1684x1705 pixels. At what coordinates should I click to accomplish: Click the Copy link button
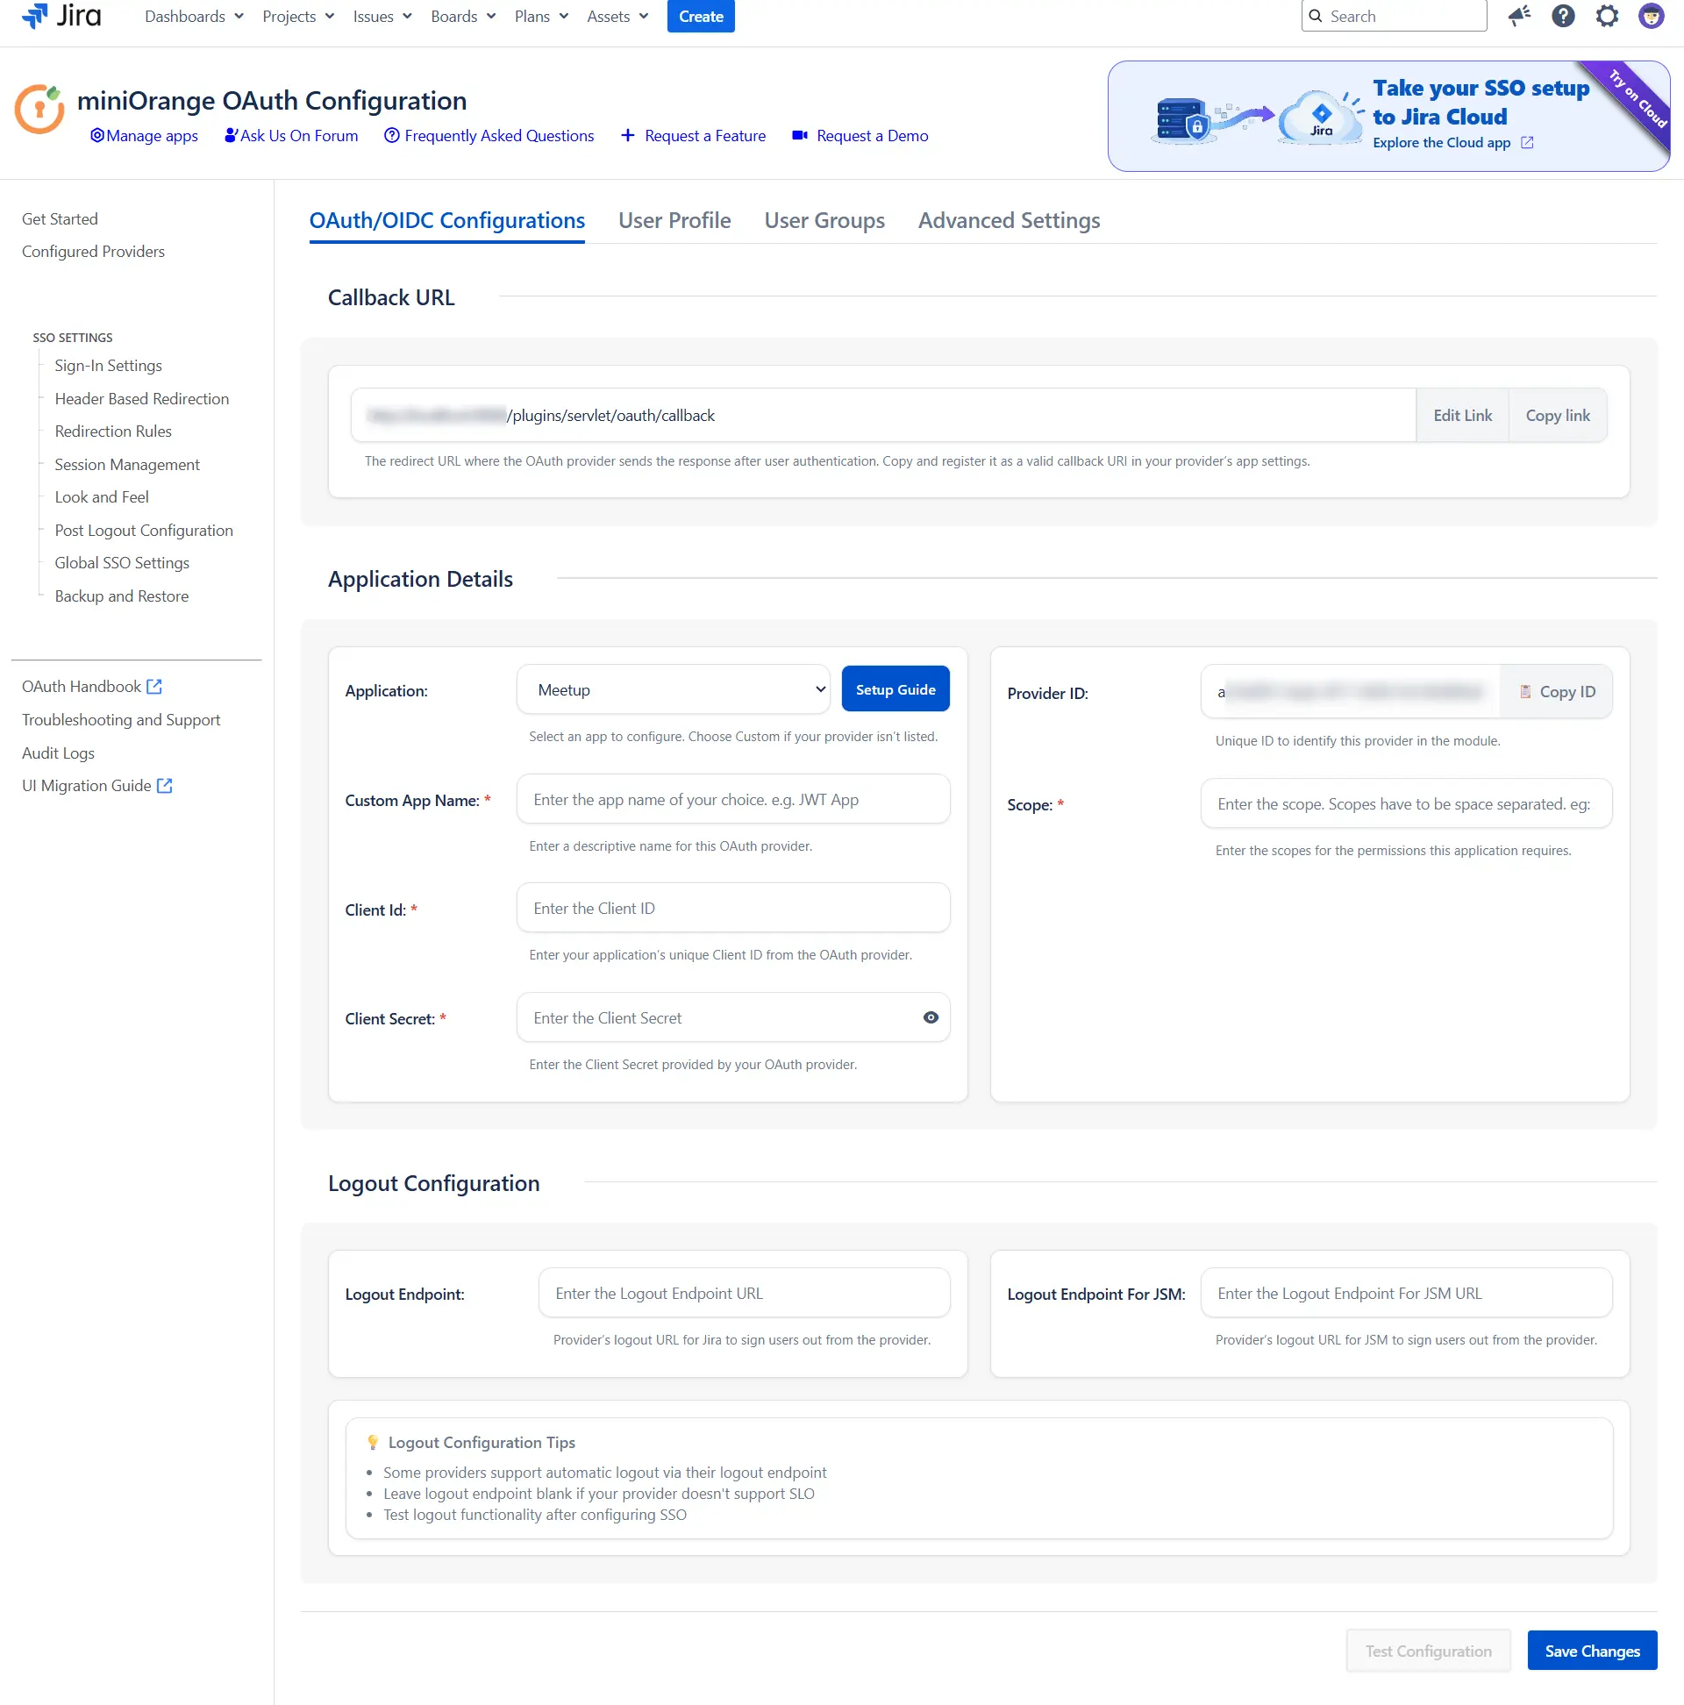(1558, 415)
